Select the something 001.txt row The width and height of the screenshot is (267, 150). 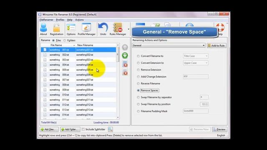point(78,50)
